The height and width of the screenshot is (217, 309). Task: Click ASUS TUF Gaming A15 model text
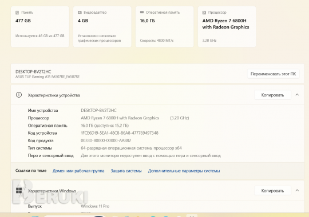pyautogui.click(x=47, y=77)
